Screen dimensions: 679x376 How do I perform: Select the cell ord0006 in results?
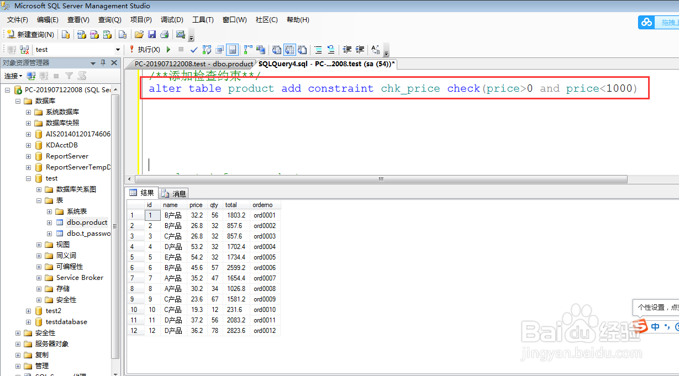coord(265,268)
